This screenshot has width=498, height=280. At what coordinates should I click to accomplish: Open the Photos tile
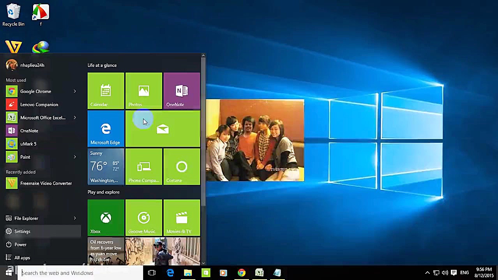point(143,91)
